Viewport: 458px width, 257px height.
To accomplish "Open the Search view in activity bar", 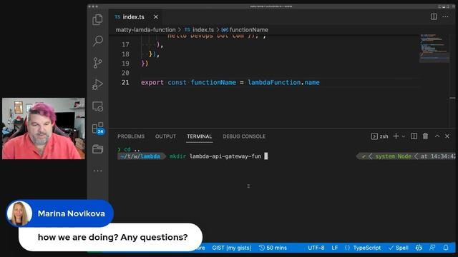I will [x=97, y=41].
